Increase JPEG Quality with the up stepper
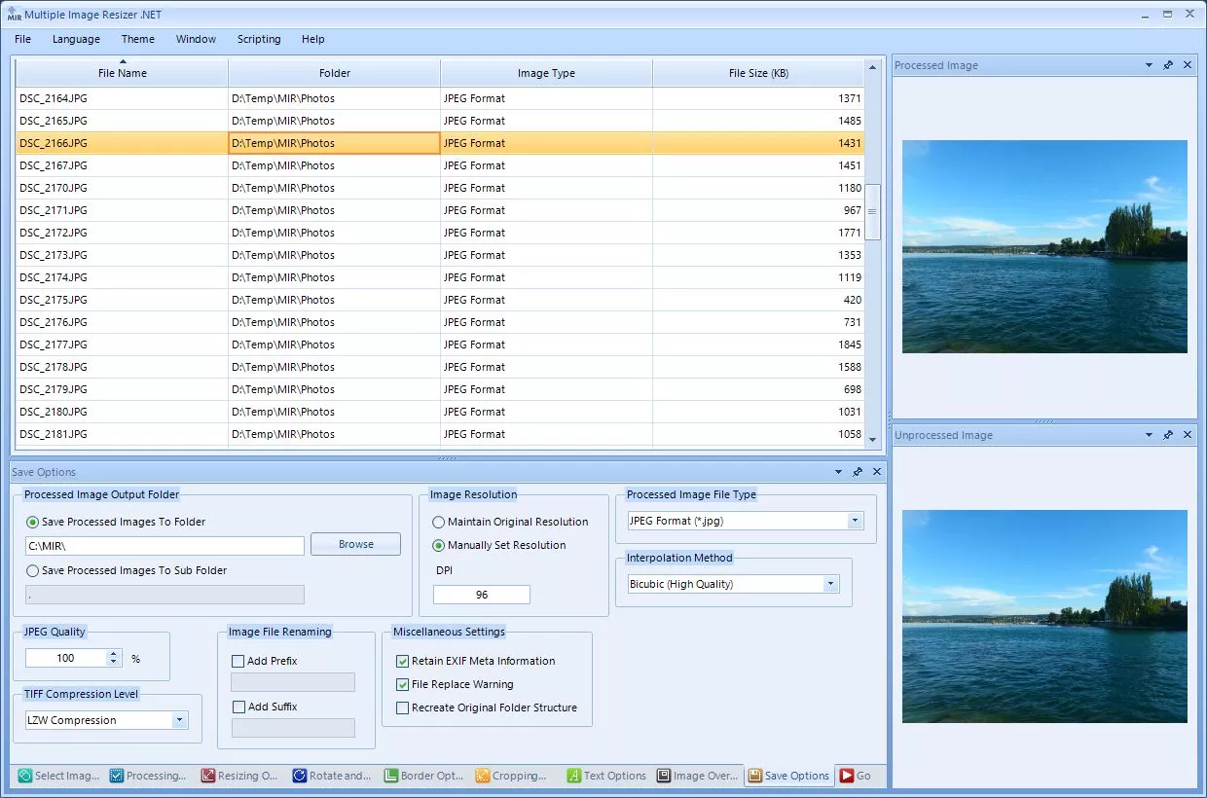The height and width of the screenshot is (798, 1207). point(111,652)
